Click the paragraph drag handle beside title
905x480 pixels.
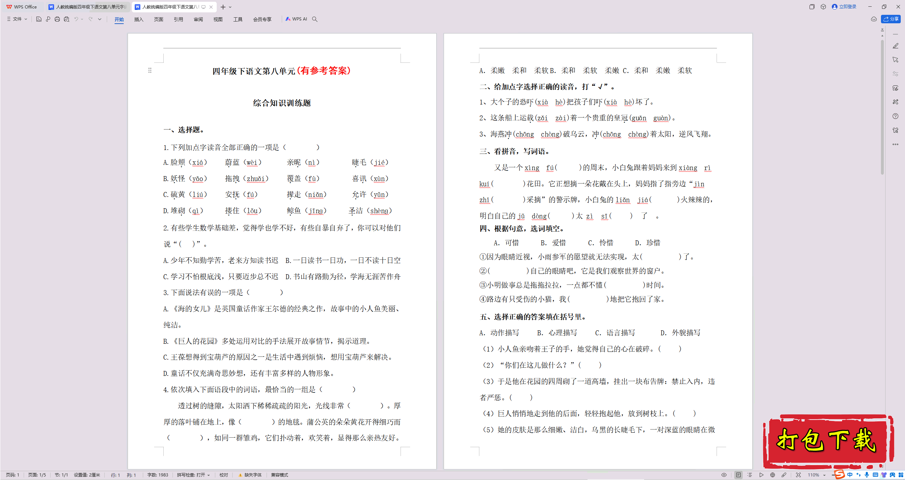click(x=150, y=70)
